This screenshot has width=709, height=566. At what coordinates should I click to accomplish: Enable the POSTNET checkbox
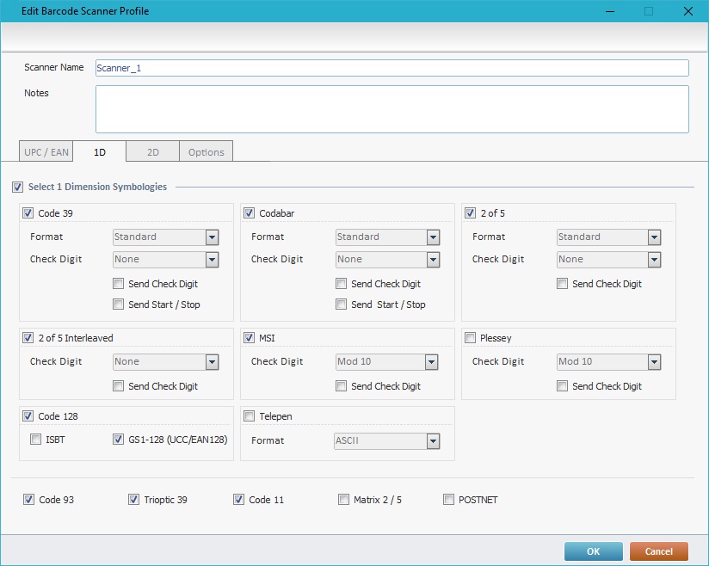pyautogui.click(x=449, y=499)
